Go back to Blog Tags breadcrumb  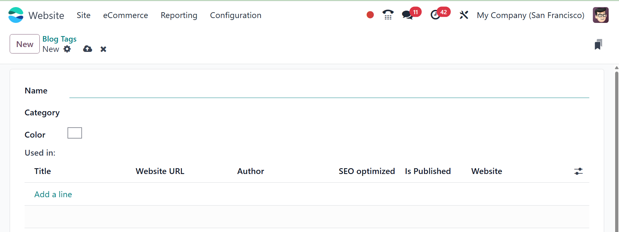pyautogui.click(x=59, y=39)
